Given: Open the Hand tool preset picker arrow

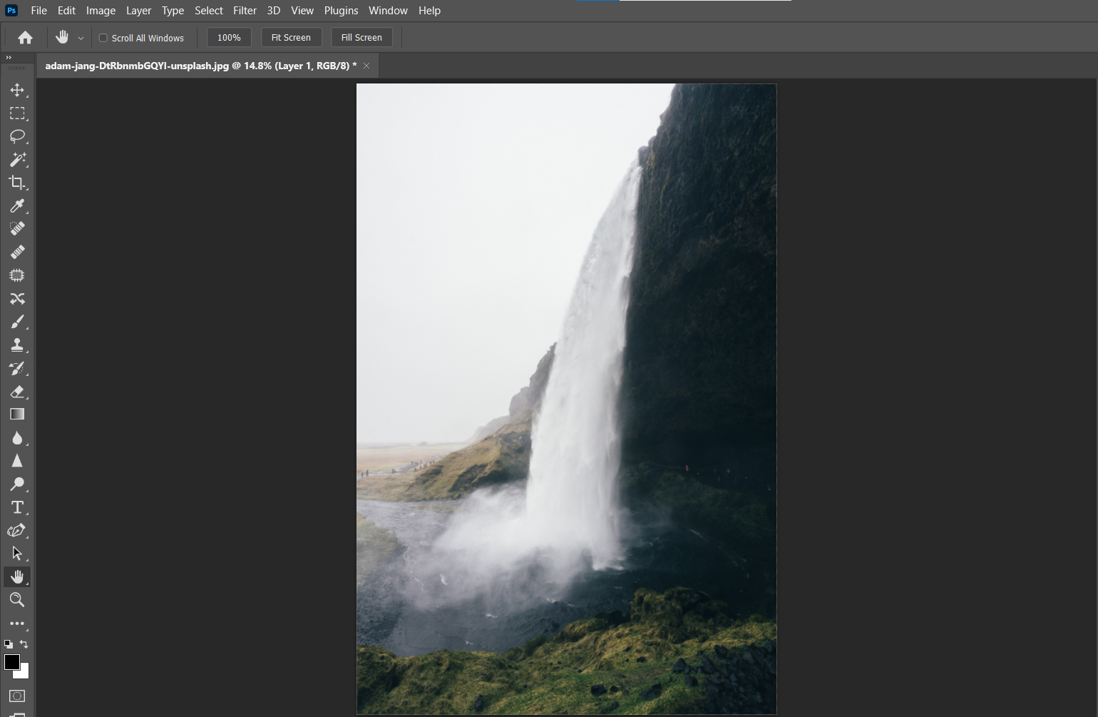Looking at the screenshot, I should point(81,38).
